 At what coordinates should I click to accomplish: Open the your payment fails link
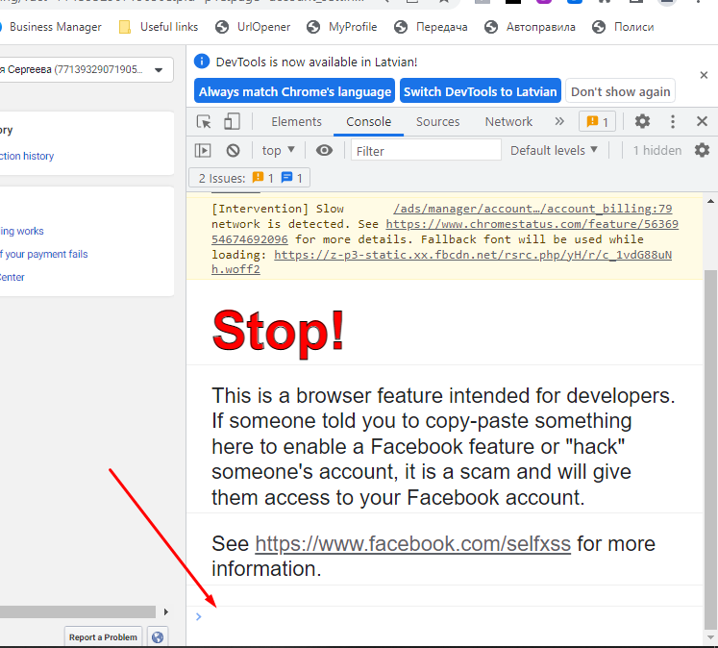(x=44, y=254)
